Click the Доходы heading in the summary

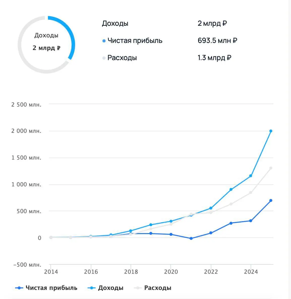(x=115, y=23)
